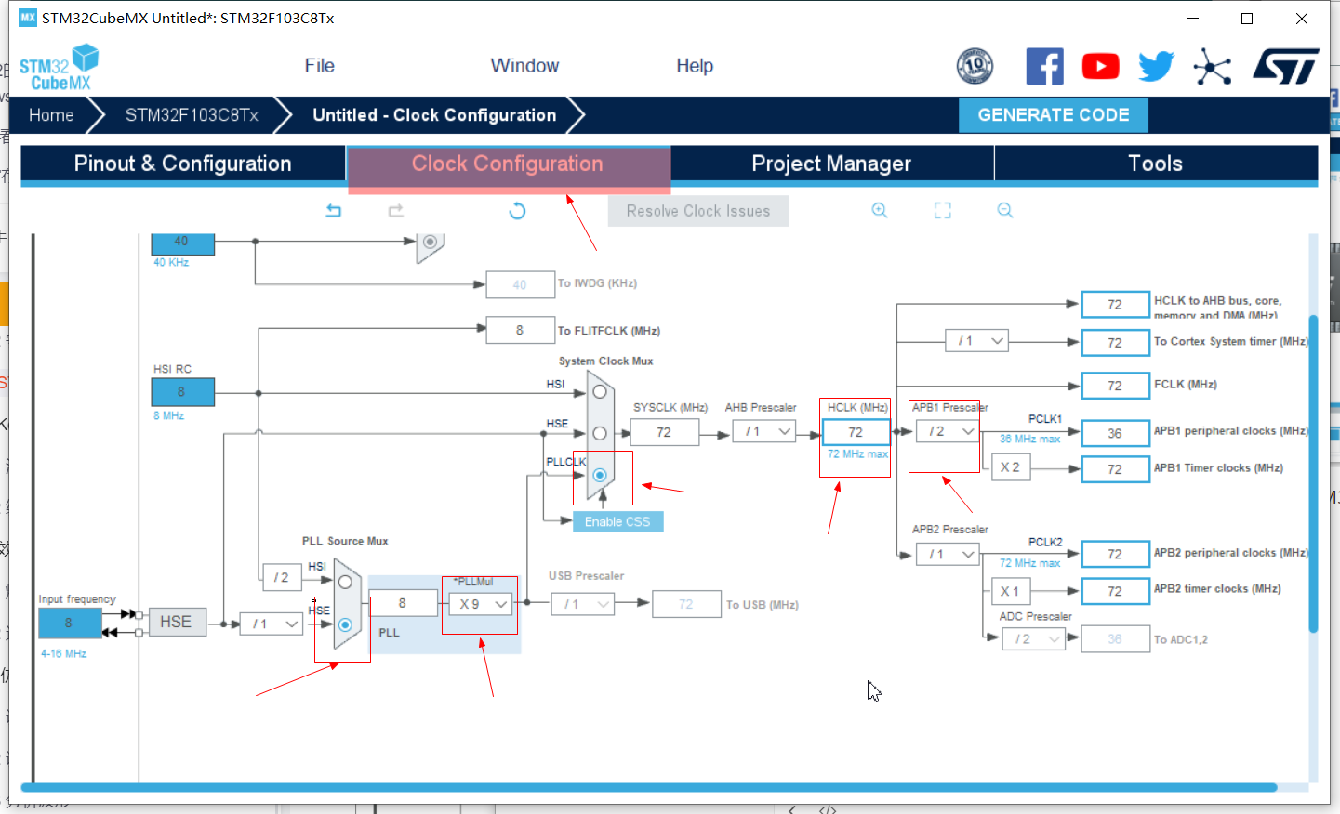Go to Home breadcrumb
This screenshot has width=1340, height=814.
point(51,115)
